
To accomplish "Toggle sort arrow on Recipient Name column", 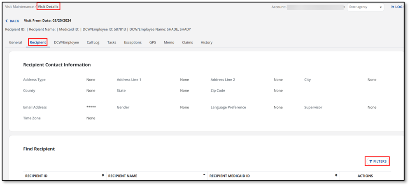I will (x=205, y=175).
